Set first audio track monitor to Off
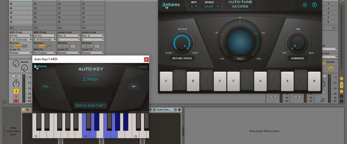 pos(73,46)
